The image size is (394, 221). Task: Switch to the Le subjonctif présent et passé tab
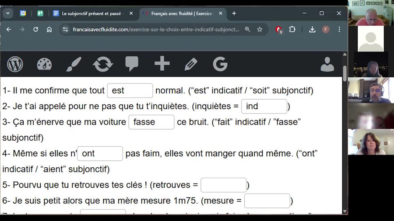point(91,14)
